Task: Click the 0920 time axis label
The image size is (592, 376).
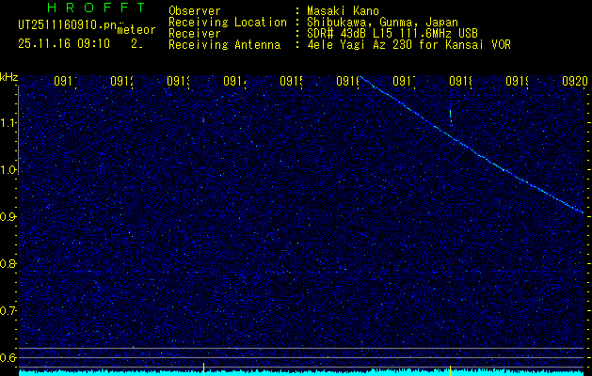Action: pos(575,81)
